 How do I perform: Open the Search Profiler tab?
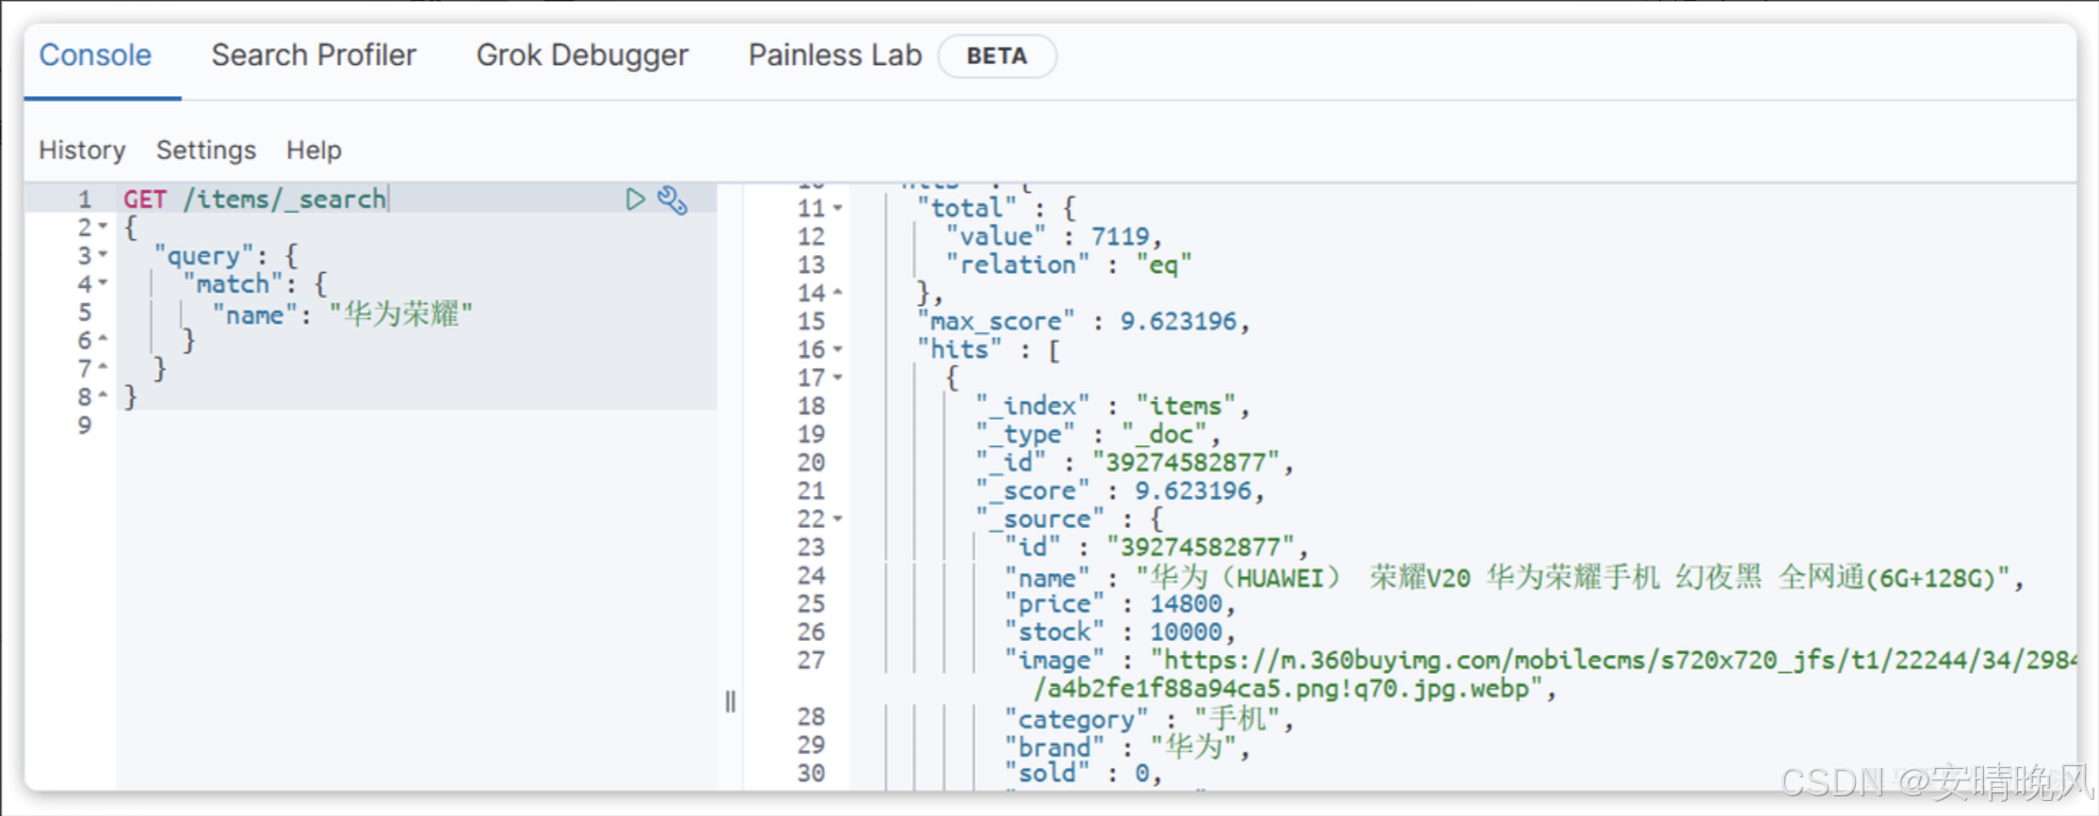[x=314, y=56]
